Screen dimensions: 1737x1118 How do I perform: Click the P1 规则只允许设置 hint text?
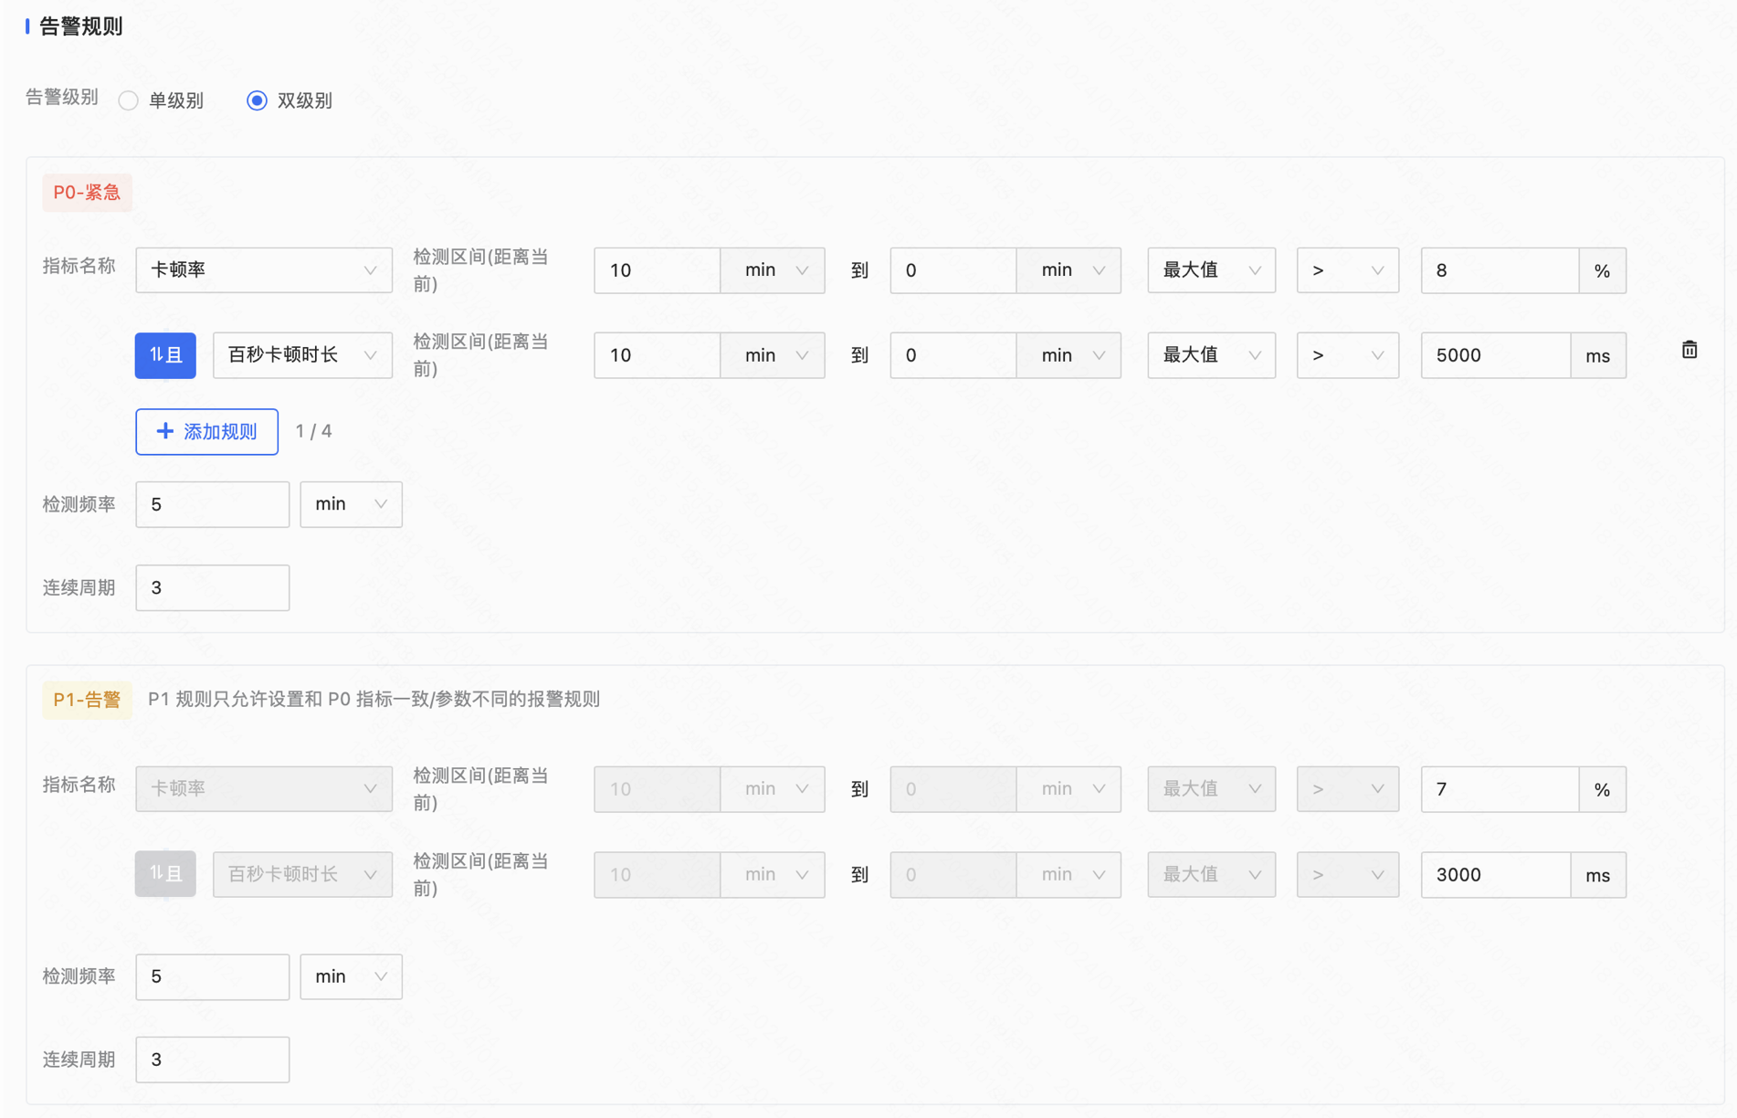374,700
